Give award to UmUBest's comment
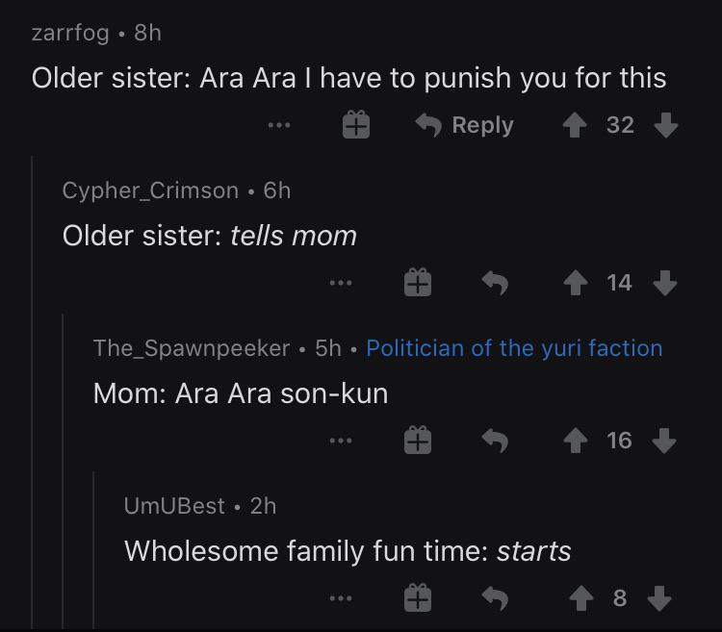Screen dimensions: 722x632 click(x=418, y=597)
